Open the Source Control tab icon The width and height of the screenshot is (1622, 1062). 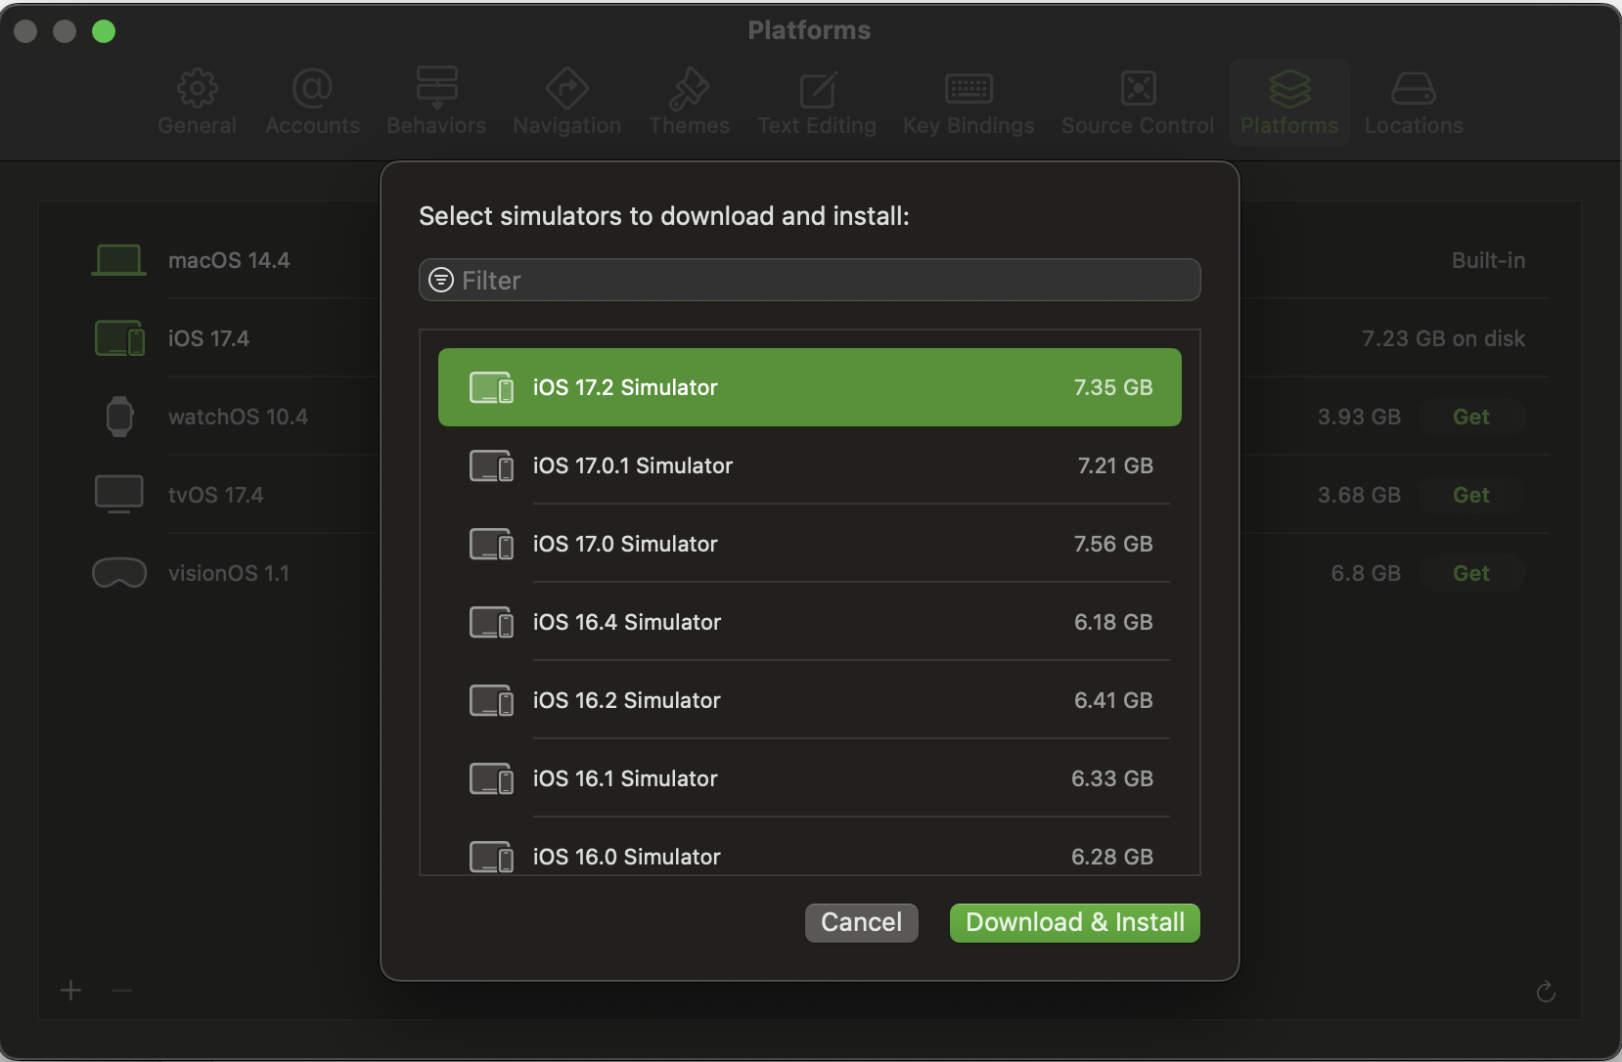(1138, 88)
